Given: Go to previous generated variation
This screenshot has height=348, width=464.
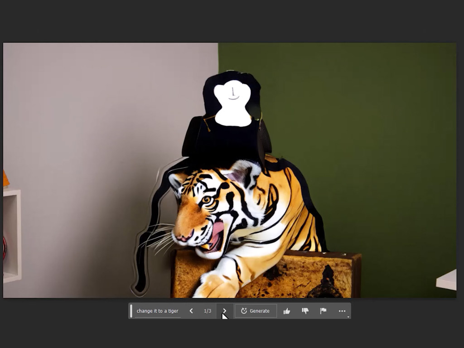Looking at the screenshot, I should 191,311.
